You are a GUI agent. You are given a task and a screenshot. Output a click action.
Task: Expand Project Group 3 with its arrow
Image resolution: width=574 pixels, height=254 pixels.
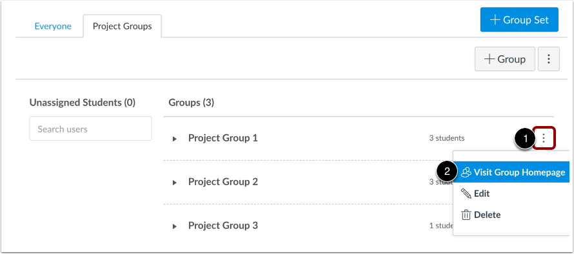point(175,226)
